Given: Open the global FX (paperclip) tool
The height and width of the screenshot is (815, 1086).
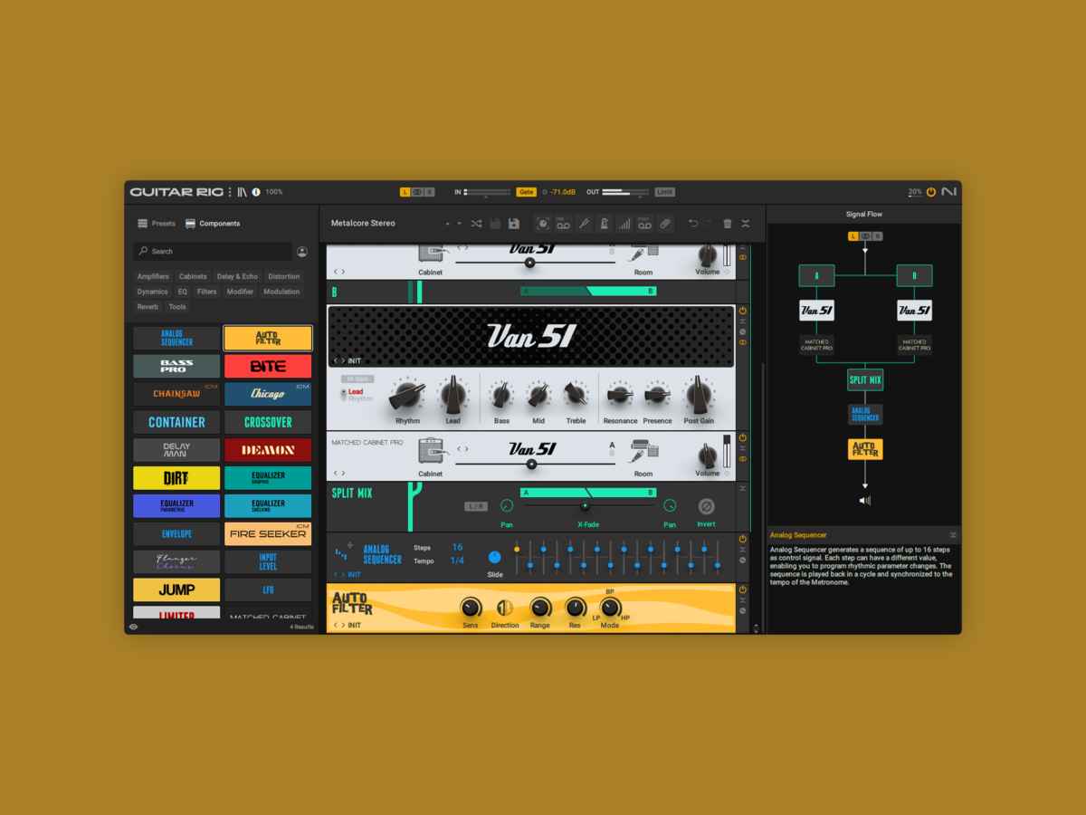Looking at the screenshot, I should click(665, 224).
